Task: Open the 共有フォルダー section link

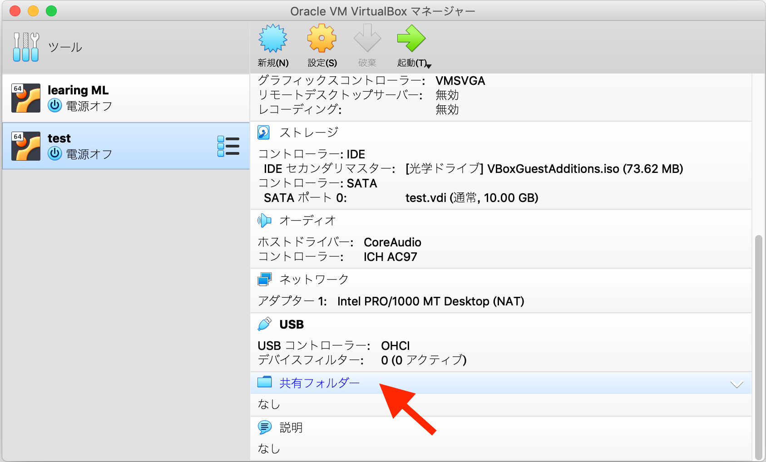Action: (319, 383)
